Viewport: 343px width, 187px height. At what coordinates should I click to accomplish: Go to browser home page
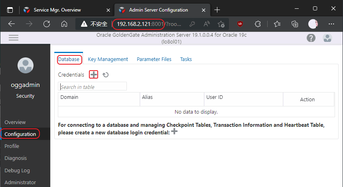(64, 24)
